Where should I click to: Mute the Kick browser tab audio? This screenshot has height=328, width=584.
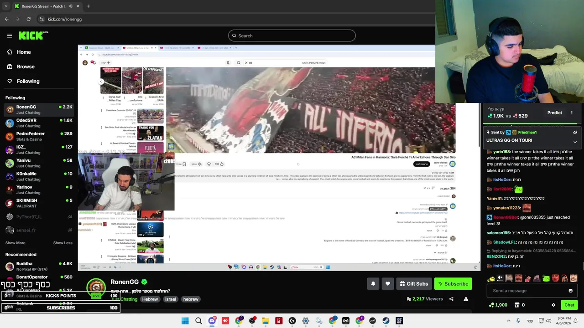point(70,6)
